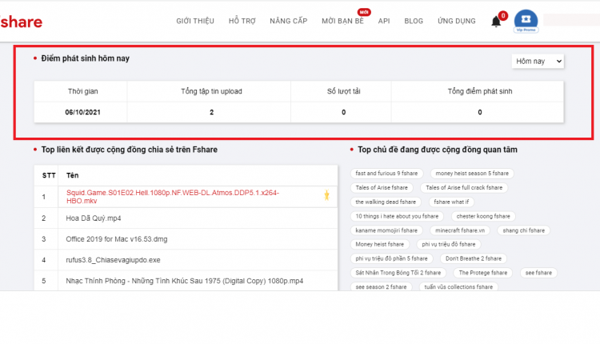This screenshot has height=344, width=600.
Task: Click the fast and furious 9 fshare tag
Action: [x=386, y=174]
